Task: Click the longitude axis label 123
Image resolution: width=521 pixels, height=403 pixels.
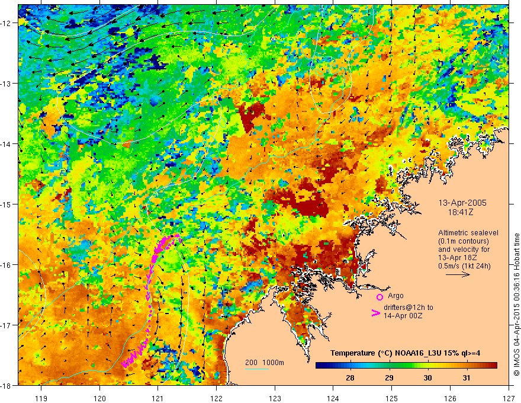Action: pyautogui.click(x=275, y=398)
